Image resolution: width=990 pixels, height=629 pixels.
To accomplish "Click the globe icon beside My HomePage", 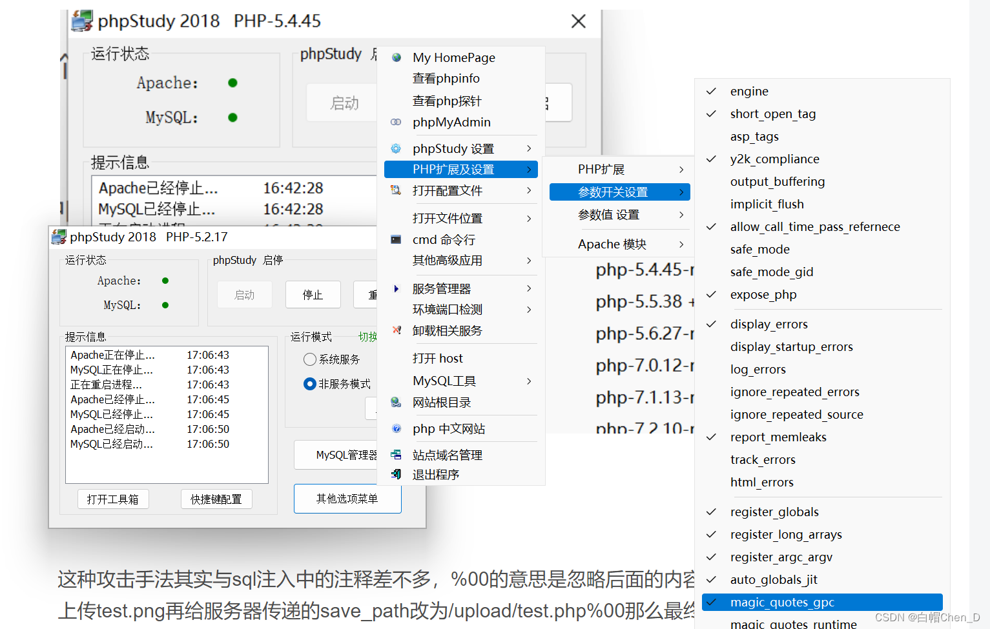I will pyautogui.click(x=397, y=57).
